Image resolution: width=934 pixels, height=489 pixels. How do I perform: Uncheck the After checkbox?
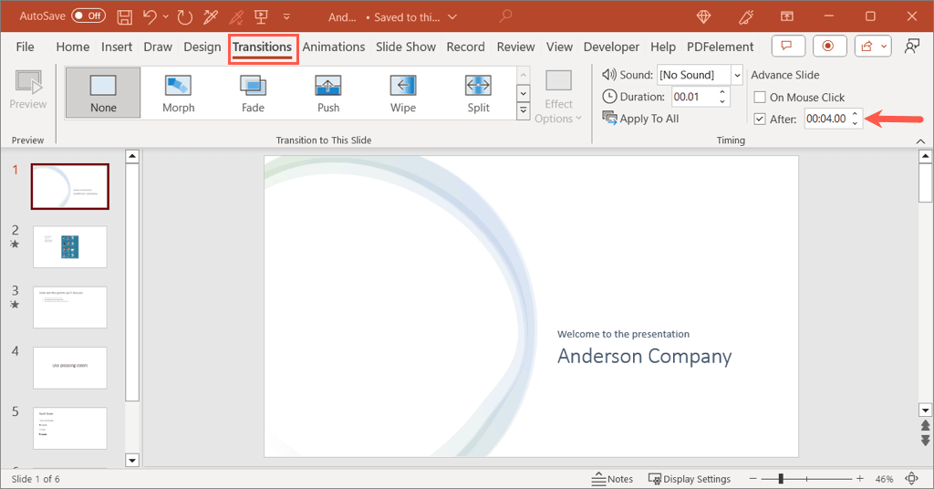pos(760,120)
